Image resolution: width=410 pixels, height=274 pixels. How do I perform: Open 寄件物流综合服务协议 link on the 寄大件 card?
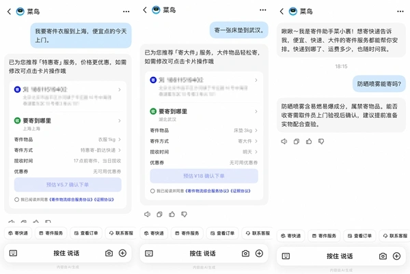point(207,191)
